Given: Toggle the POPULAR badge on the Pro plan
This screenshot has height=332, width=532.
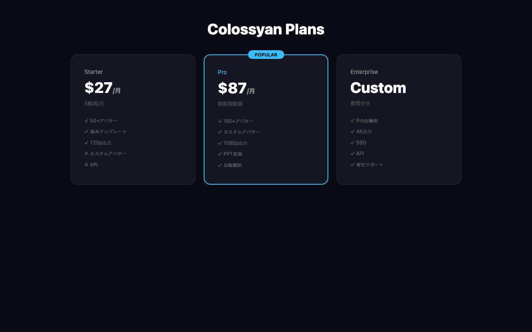Looking at the screenshot, I should [266, 54].
